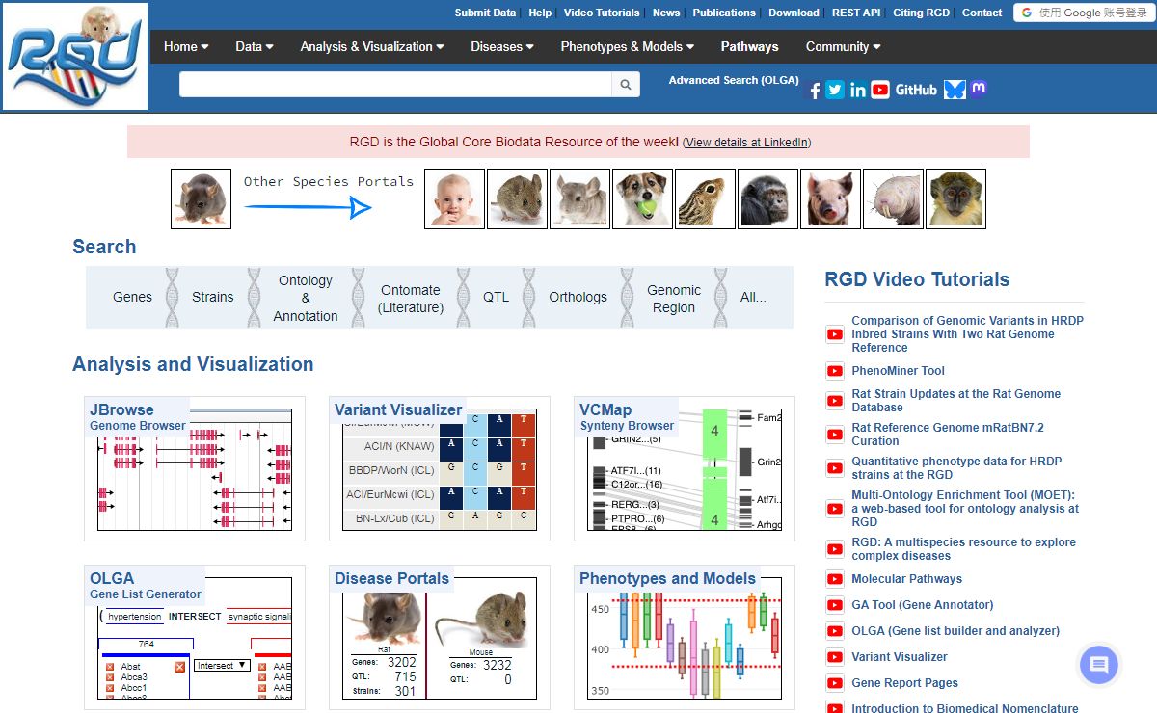
Task: Select Genomic Region search category
Action: click(x=674, y=299)
